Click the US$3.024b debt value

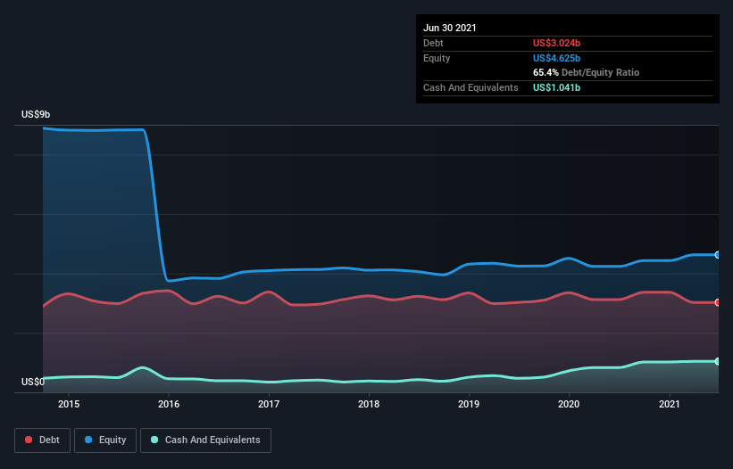[x=556, y=43]
